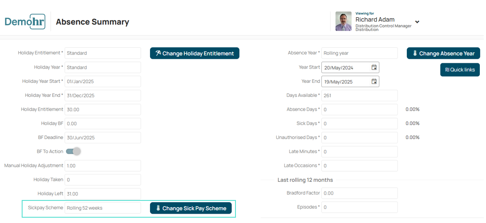The width and height of the screenshot is (486, 223).
Task: Click the Quick links icon
Action: coord(447,70)
